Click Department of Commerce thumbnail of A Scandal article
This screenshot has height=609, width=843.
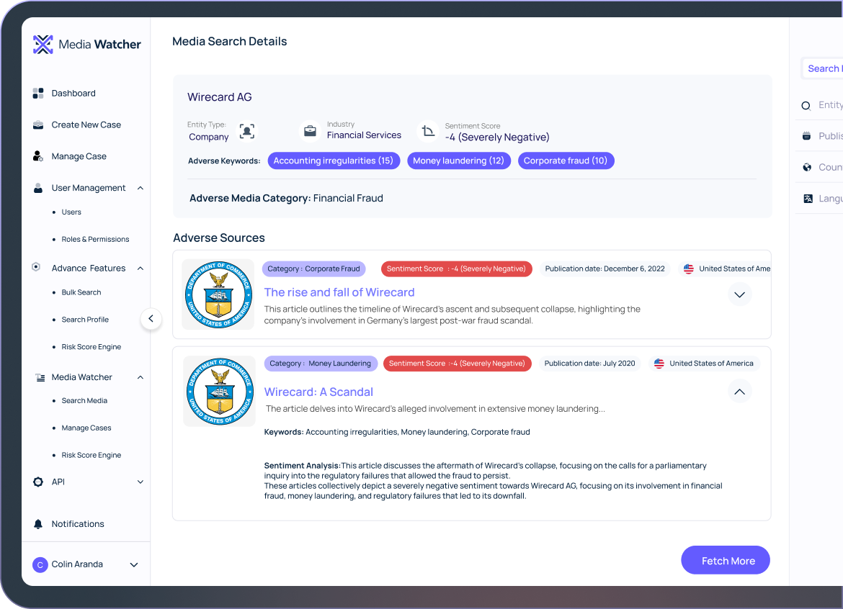219,392
